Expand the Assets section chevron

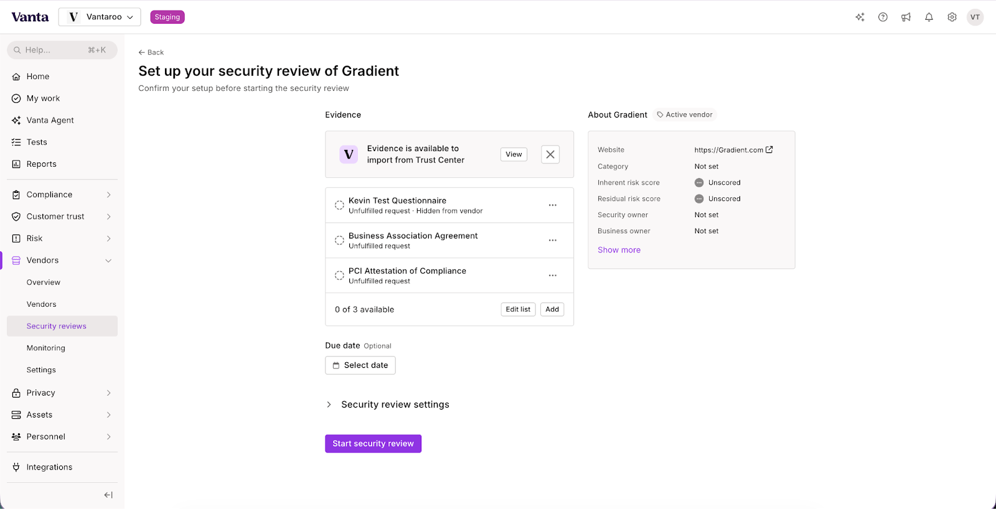click(108, 414)
